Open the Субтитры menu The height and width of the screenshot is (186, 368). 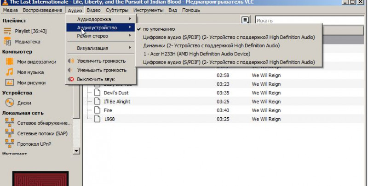(117, 10)
